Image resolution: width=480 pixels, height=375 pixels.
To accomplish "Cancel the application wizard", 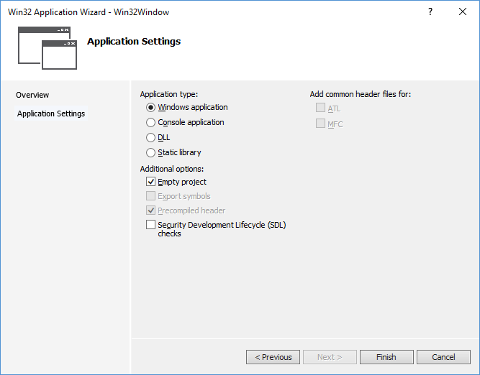I will 443,357.
